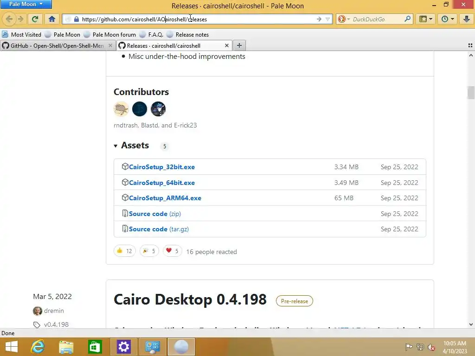Click the thumbs up reaction button
Screen dimensions: 475x356
124,251
